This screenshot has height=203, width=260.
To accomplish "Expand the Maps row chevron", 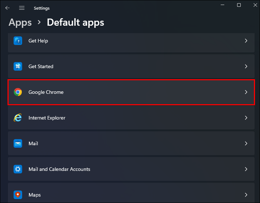I will coord(246,195).
